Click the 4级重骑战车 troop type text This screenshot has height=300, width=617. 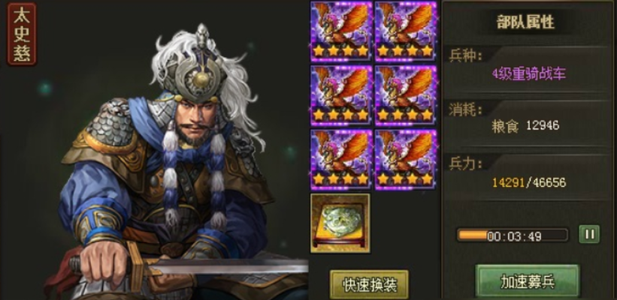pos(528,73)
